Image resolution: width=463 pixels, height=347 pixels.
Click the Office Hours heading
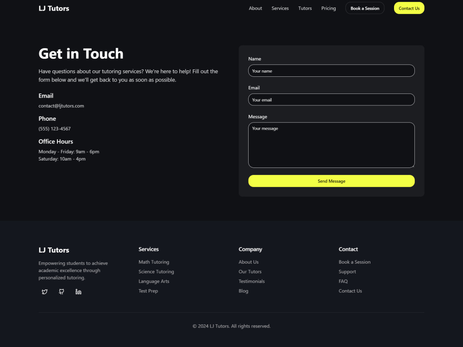[x=56, y=142]
